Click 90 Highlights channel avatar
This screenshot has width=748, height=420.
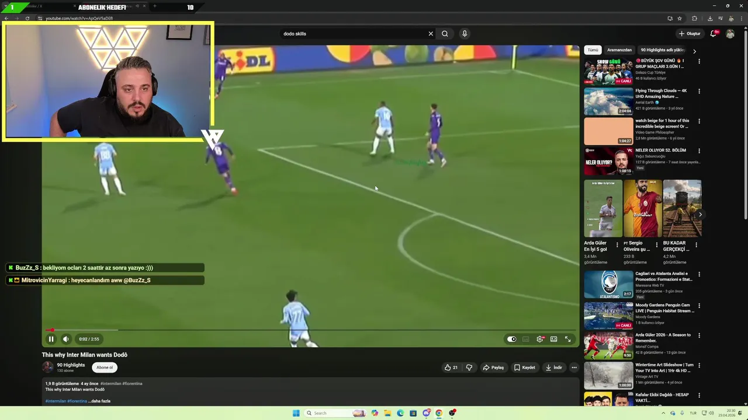(48, 367)
